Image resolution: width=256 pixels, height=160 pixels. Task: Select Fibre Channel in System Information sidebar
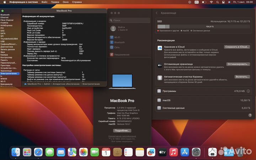(x=7, y=20)
